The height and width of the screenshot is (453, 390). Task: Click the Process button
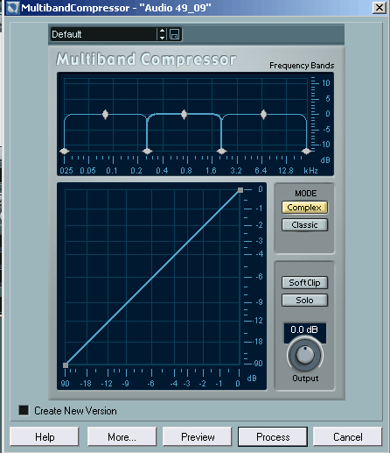[x=273, y=437]
